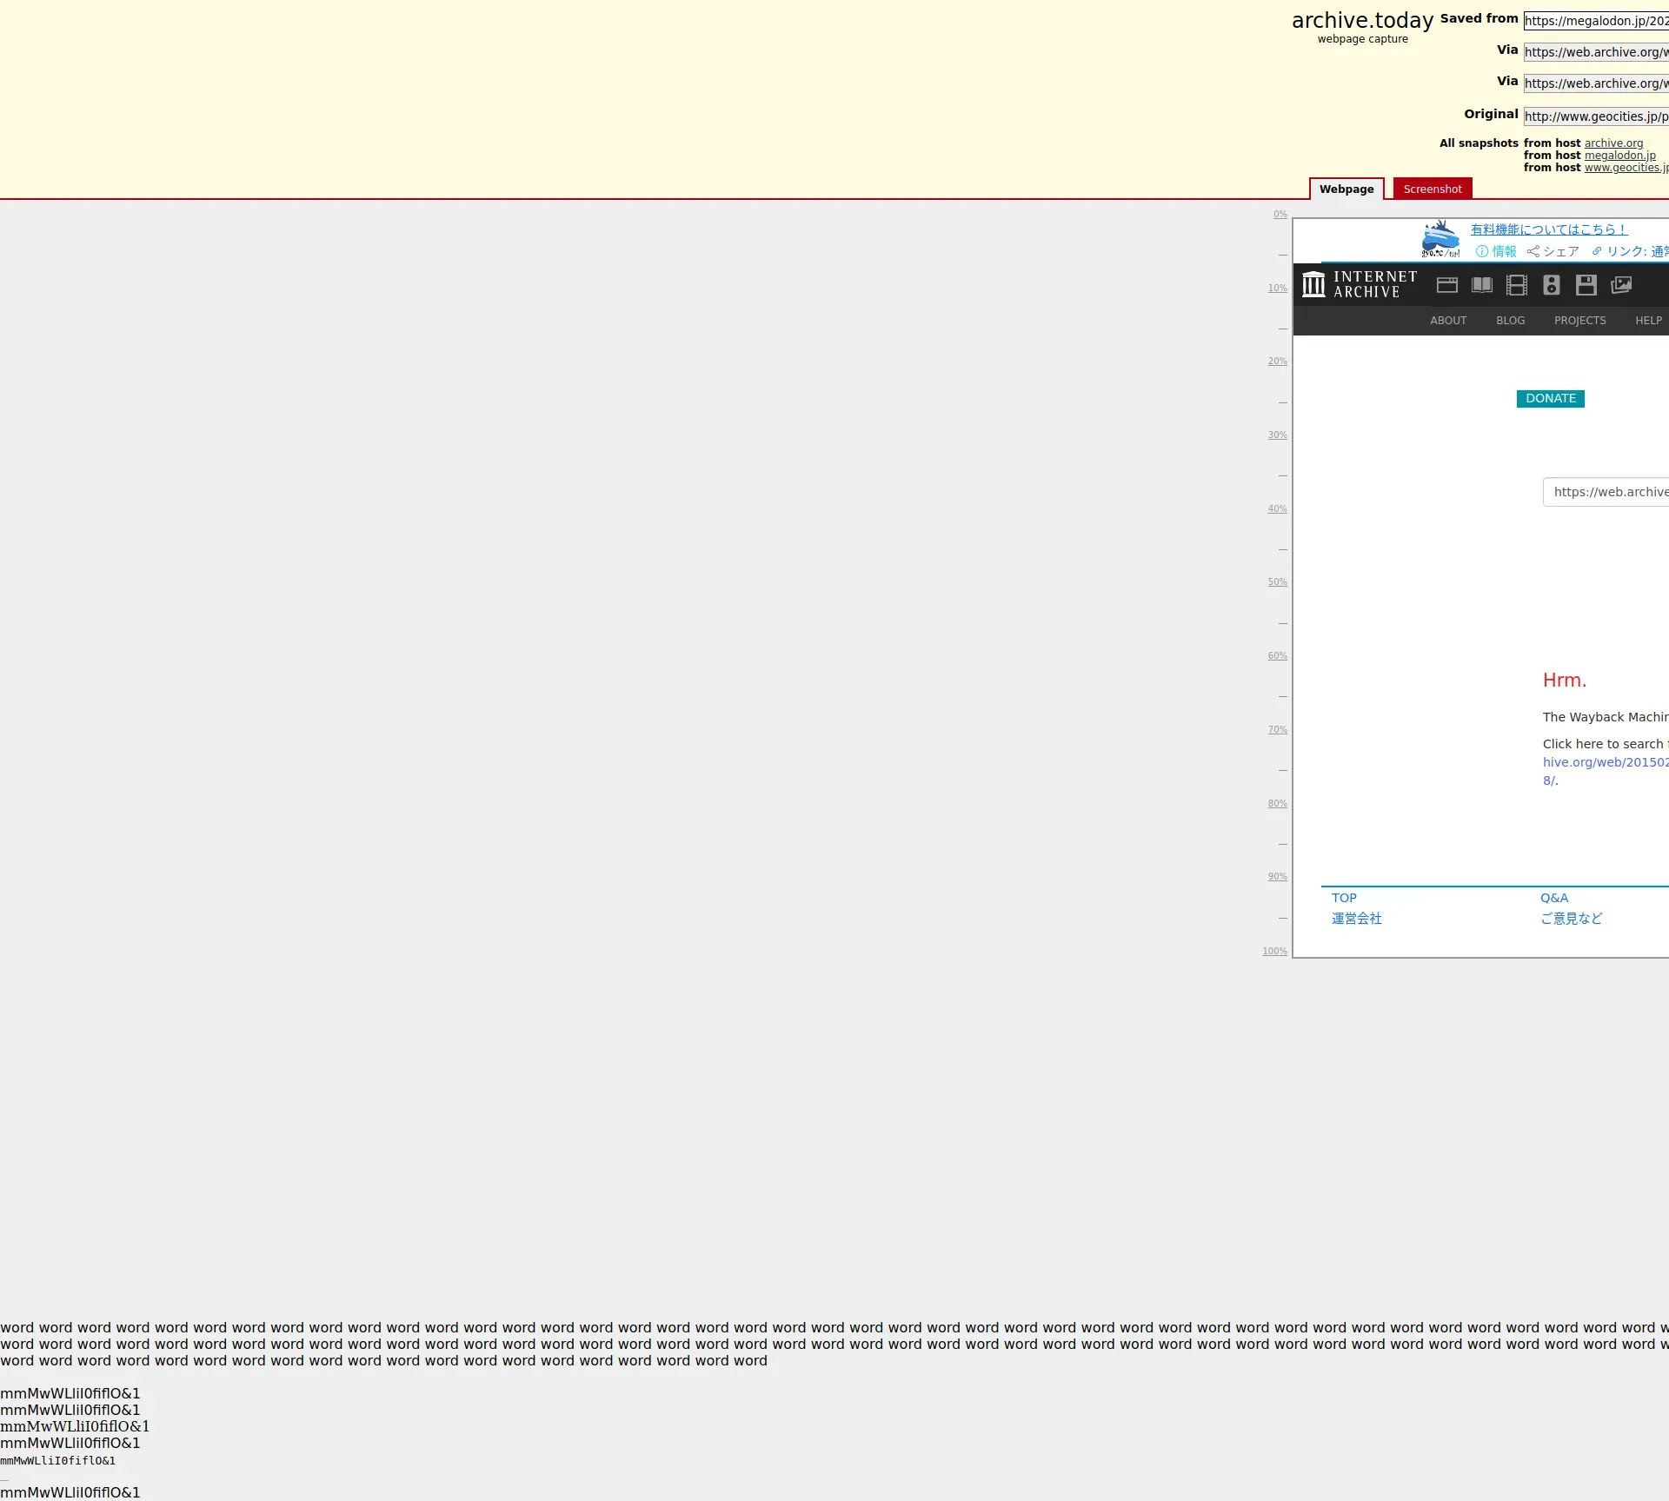Jump to the 50% page marker
The image size is (1669, 1501).
1276,582
